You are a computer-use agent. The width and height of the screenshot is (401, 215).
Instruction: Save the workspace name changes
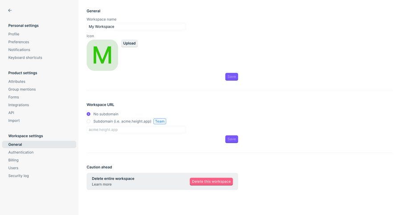tap(232, 77)
